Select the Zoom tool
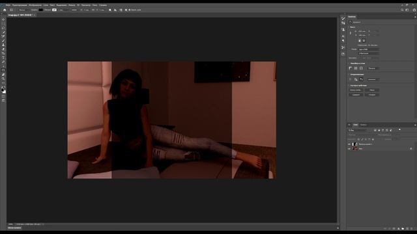The image size is (417, 234). pos(3,79)
